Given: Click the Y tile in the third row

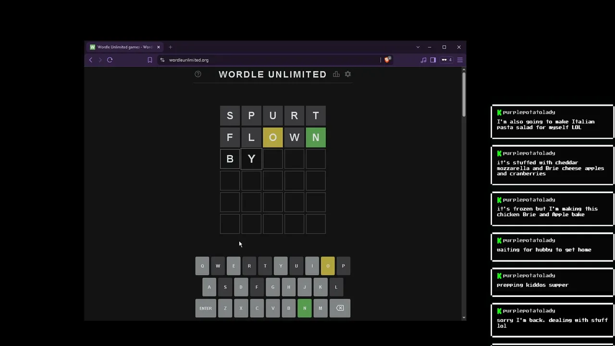Looking at the screenshot, I should click(251, 159).
